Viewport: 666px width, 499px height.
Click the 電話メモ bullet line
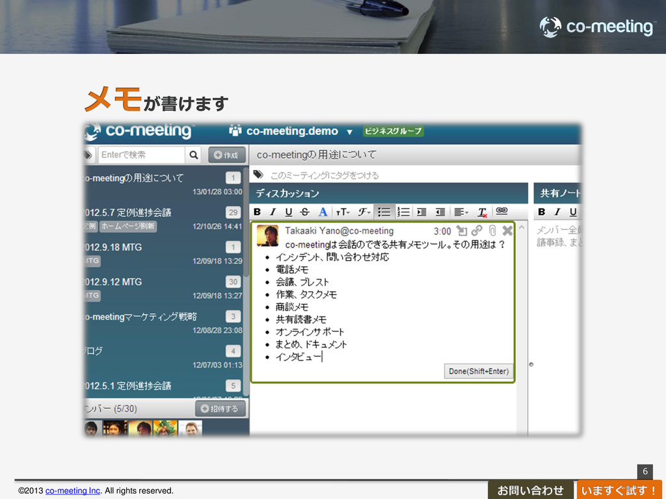(x=292, y=270)
